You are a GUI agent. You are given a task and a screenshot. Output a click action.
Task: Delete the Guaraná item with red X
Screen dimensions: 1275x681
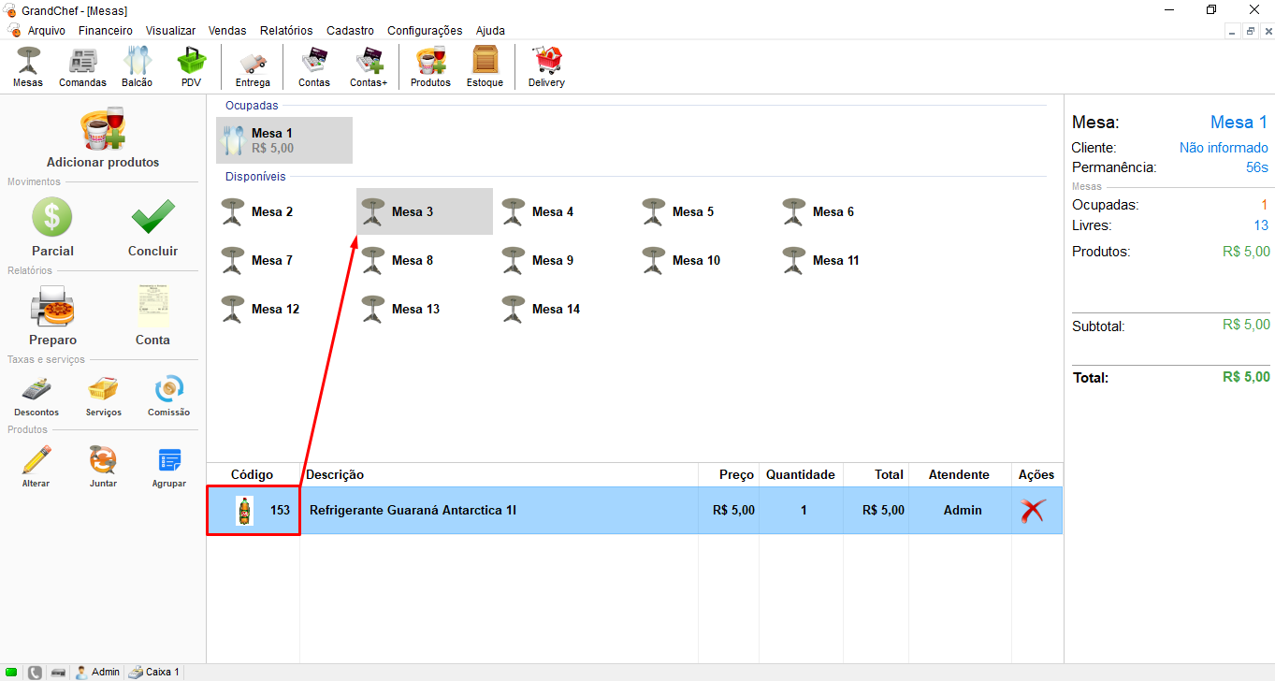click(1033, 511)
